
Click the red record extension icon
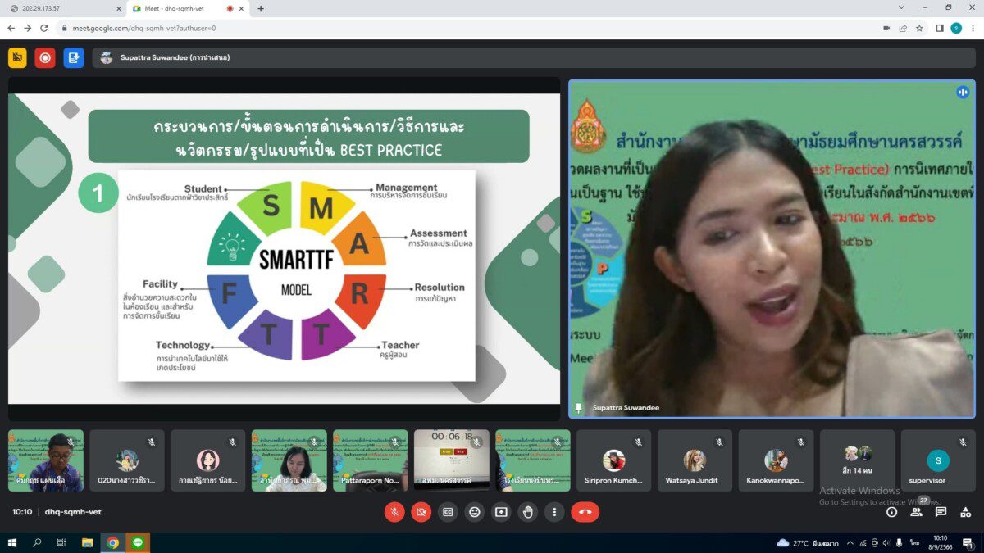45,57
